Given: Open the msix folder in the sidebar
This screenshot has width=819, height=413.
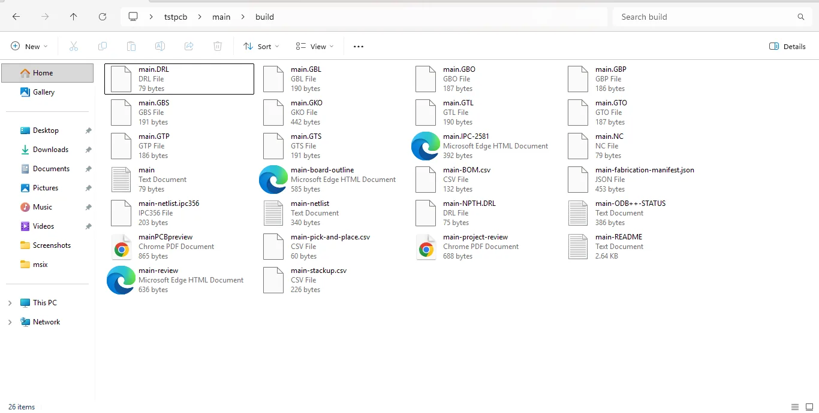Looking at the screenshot, I should tap(47, 265).
